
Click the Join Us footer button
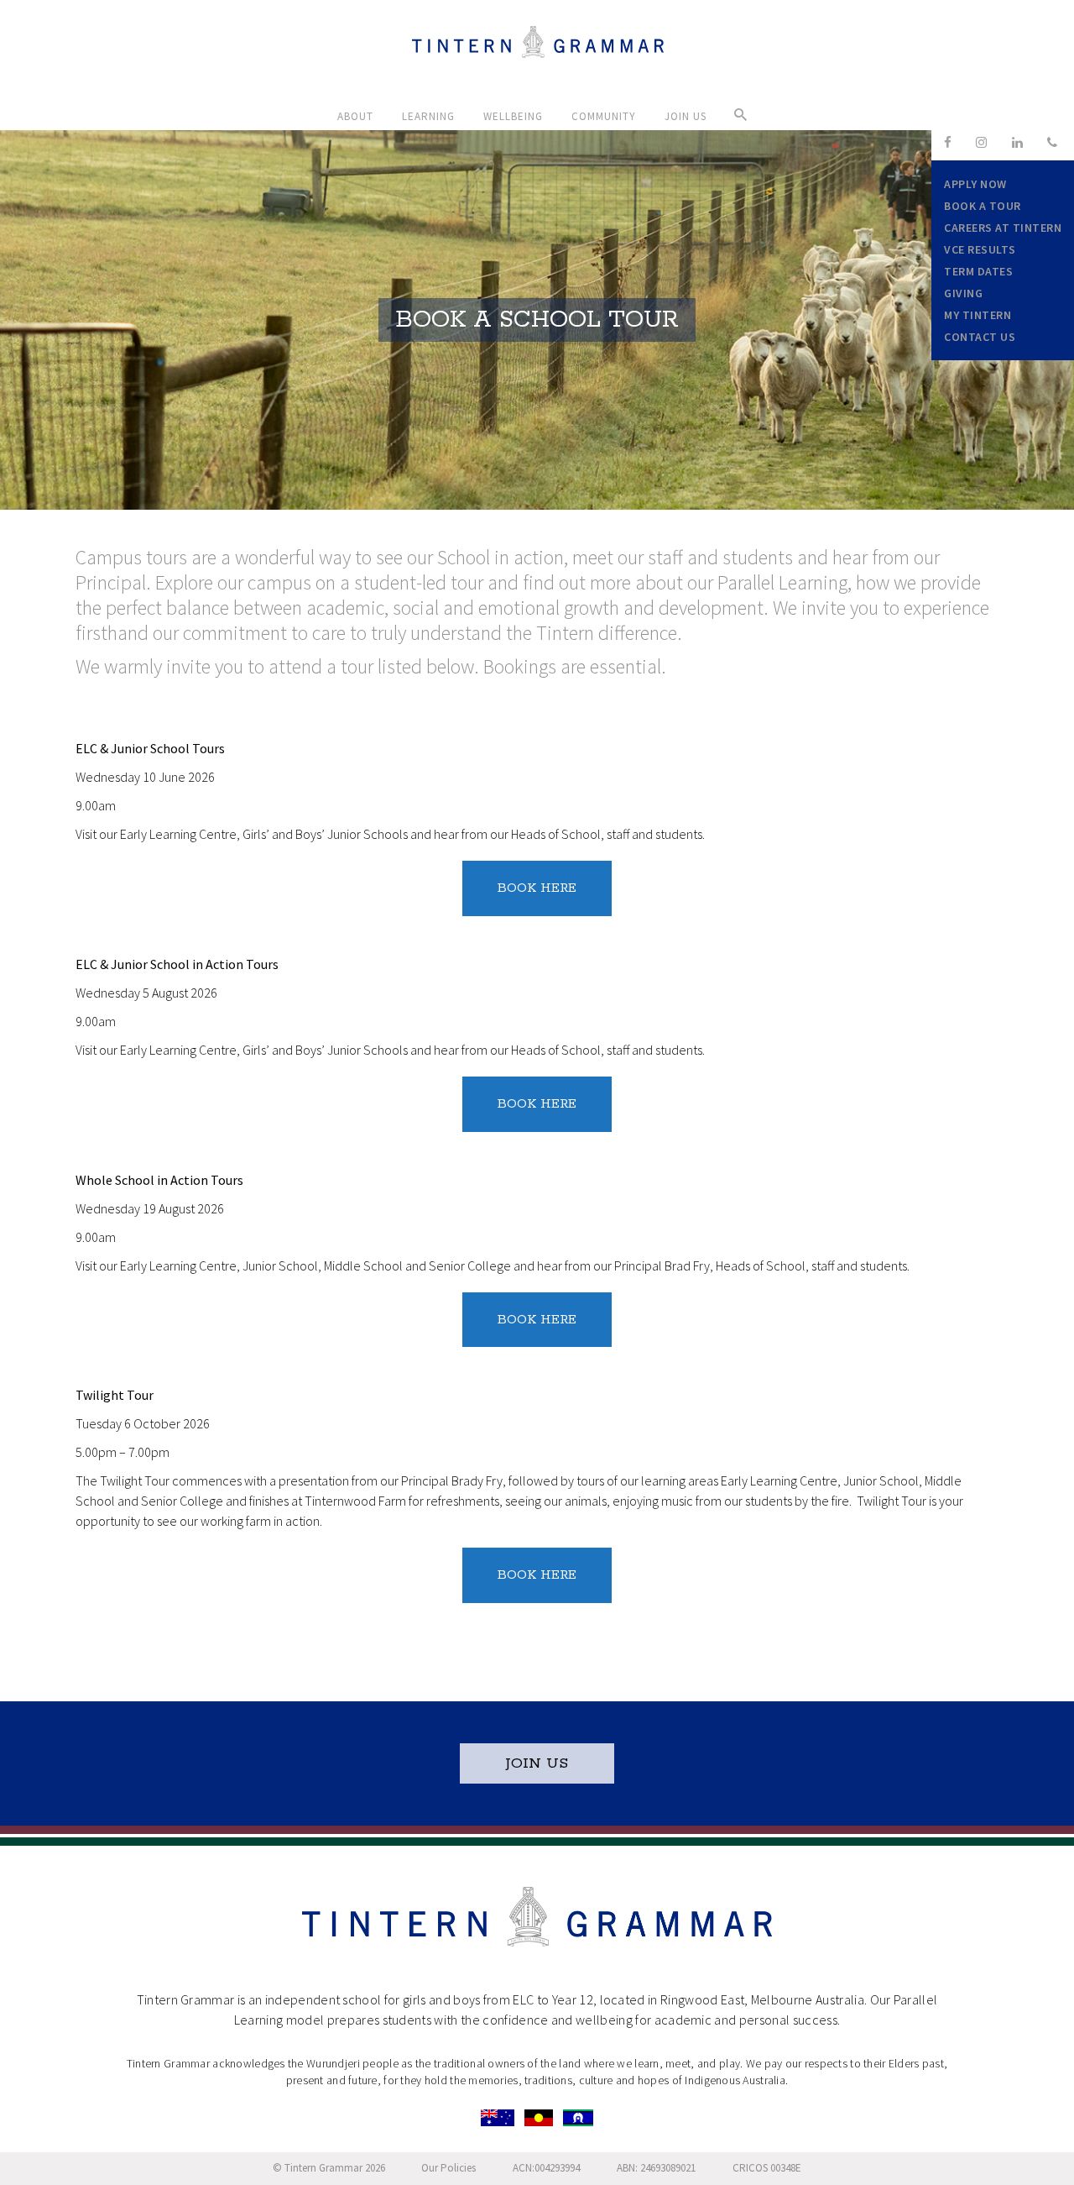click(536, 1763)
